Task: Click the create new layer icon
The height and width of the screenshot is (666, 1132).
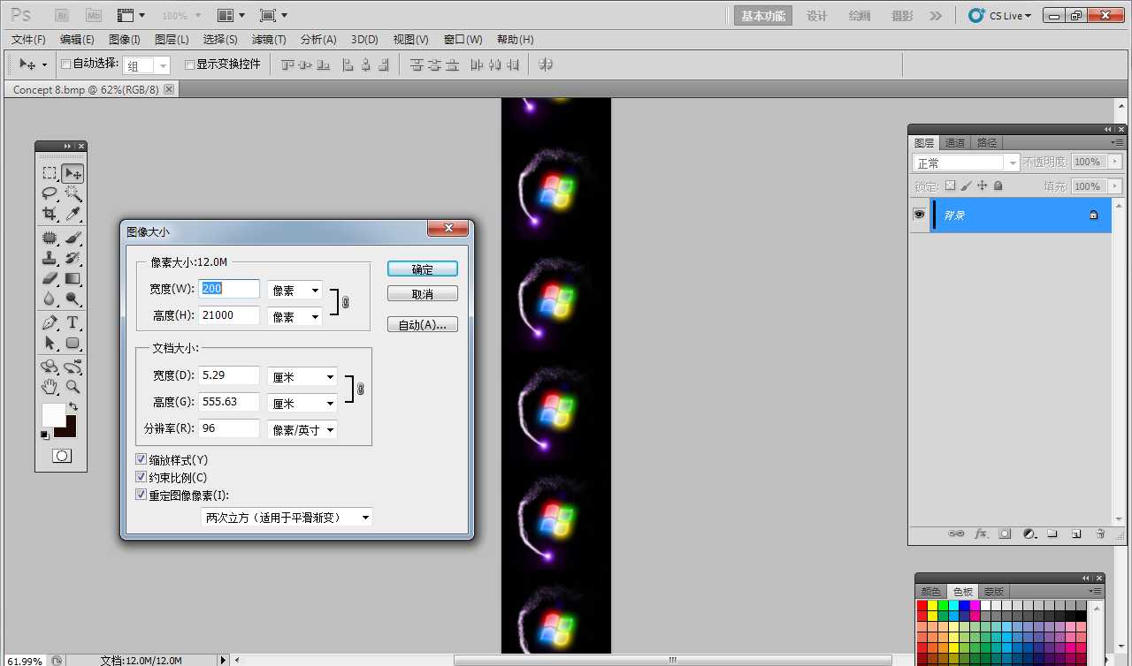Action: click(1076, 534)
